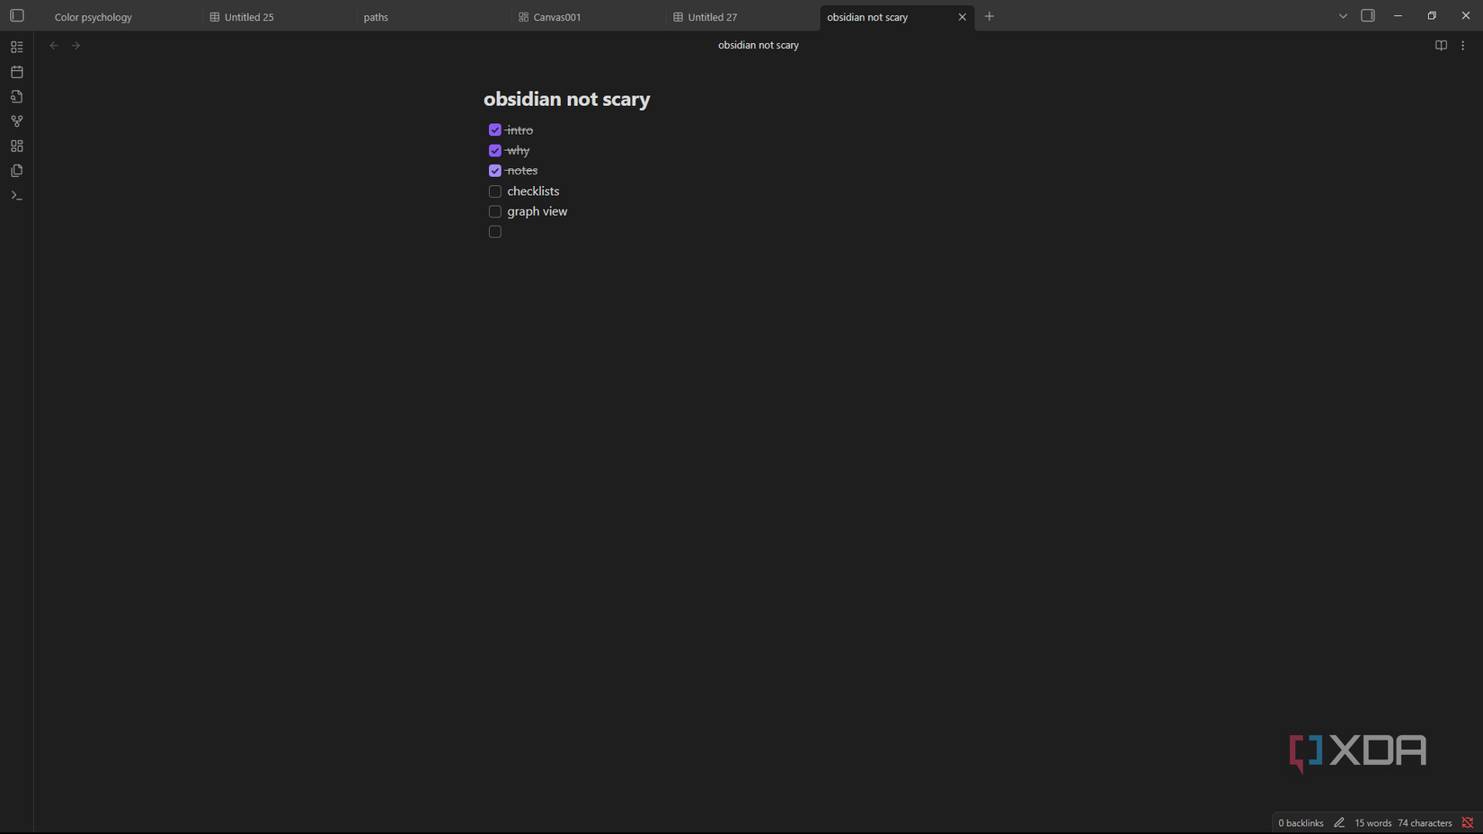Click the open file copies ribbon icon
Viewport: 1483px width, 834px height.
pyautogui.click(x=17, y=170)
